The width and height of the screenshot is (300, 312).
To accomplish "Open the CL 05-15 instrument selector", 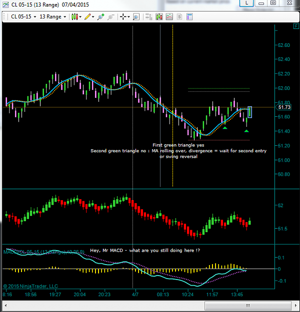I will click(x=23, y=16).
